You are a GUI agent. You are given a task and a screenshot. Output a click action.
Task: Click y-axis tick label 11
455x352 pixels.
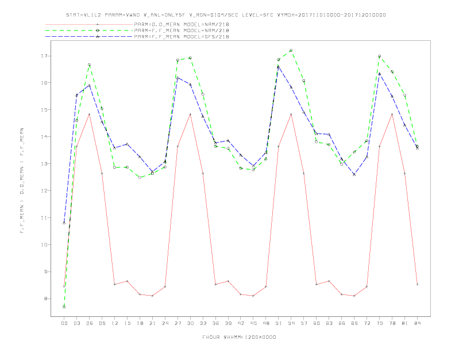44,218
